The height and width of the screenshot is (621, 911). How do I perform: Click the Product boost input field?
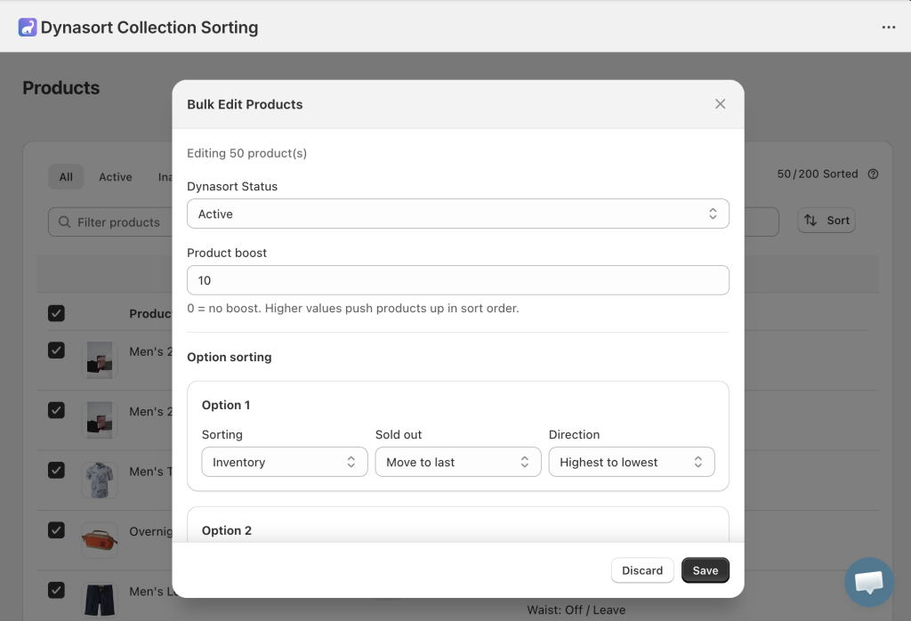pyautogui.click(x=457, y=280)
